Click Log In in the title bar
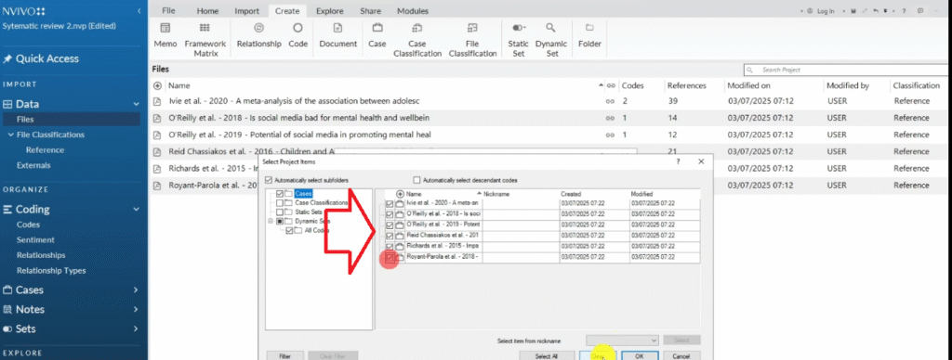The image size is (952, 360). click(826, 11)
